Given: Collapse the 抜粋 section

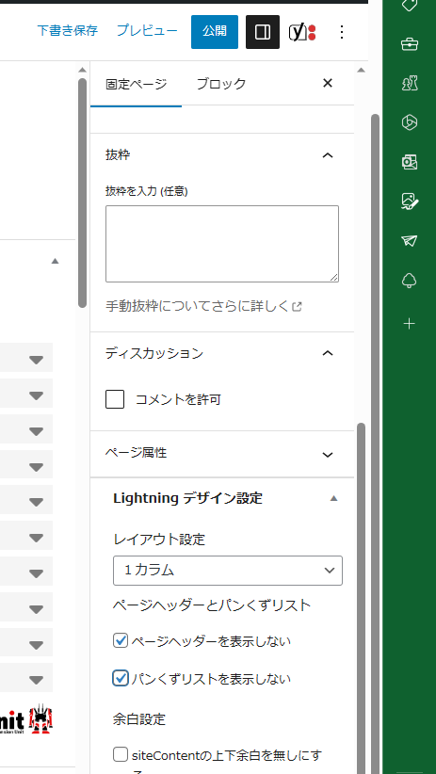Looking at the screenshot, I should [x=222, y=155].
